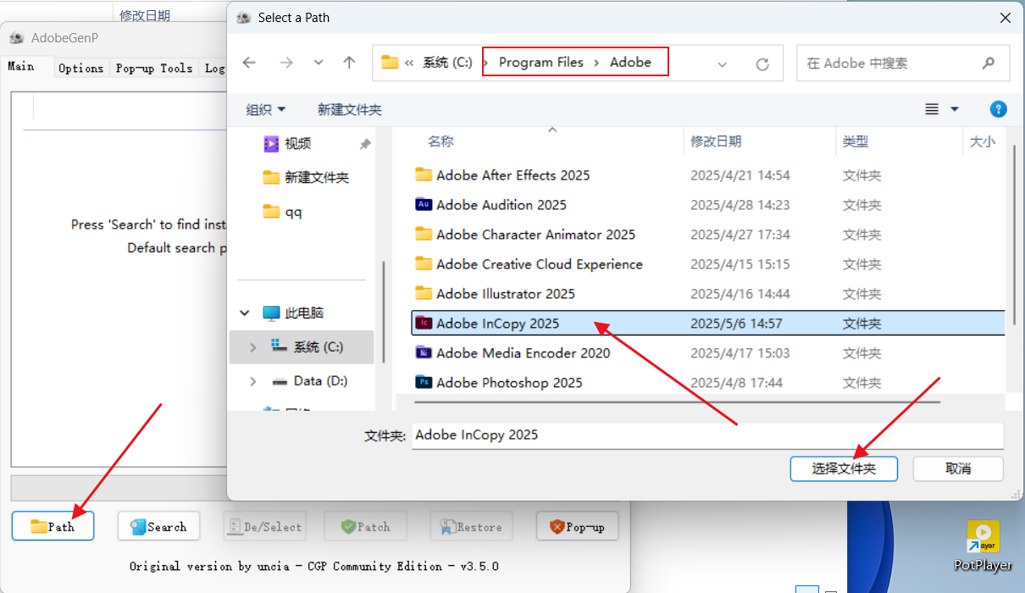Click the date 2025/4/8 17:44
Image resolution: width=1025 pixels, height=593 pixels.
click(736, 383)
